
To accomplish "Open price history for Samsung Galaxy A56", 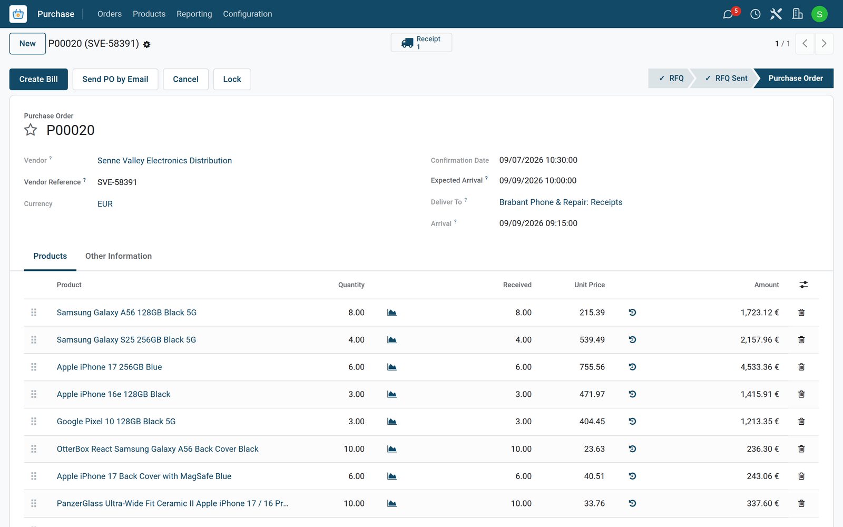I will (x=632, y=313).
